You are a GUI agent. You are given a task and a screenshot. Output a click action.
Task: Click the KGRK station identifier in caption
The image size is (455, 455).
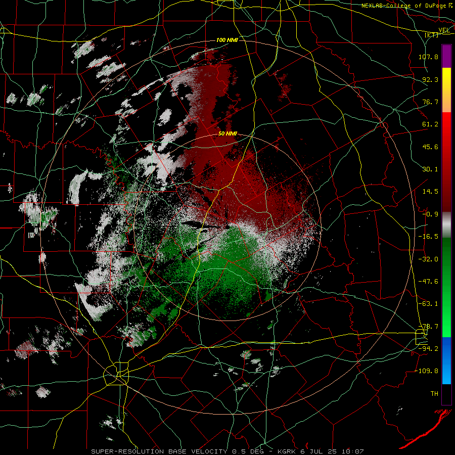pyautogui.click(x=287, y=451)
